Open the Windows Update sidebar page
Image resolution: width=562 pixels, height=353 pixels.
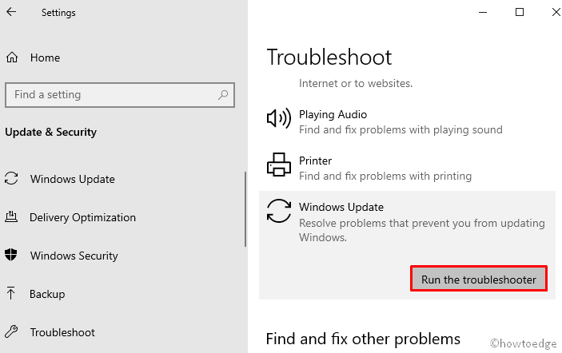pos(72,179)
